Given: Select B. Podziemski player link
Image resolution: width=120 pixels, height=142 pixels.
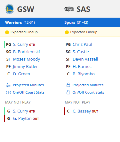Looking at the screenshot, I should [x=26, y=52].
